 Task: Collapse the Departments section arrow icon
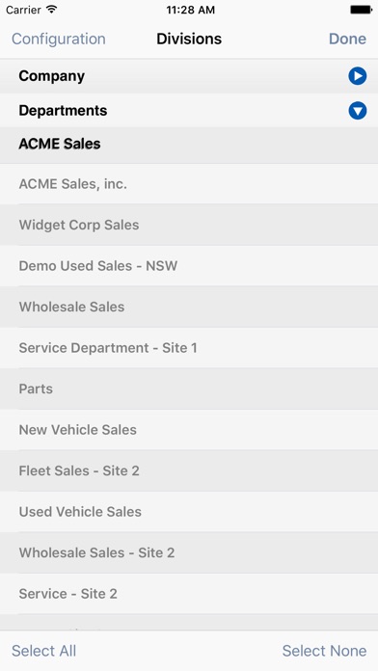pos(357,111)
